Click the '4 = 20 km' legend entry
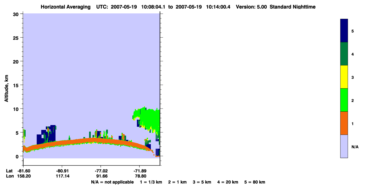The image size is (370, 190). [x=228, y=182]
